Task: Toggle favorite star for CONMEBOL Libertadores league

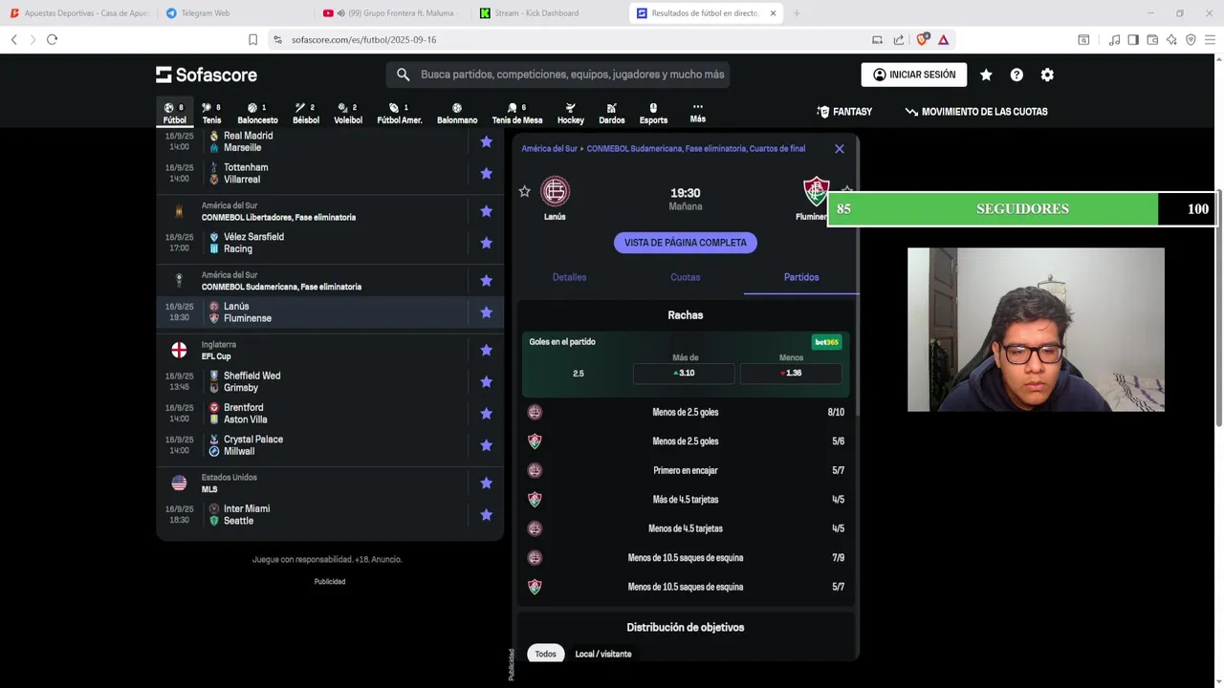Action: (486, 211)
